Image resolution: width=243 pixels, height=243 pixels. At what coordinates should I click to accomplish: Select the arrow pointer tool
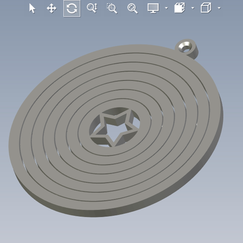coord(32,8)
